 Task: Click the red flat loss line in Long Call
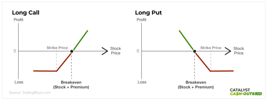45,71
